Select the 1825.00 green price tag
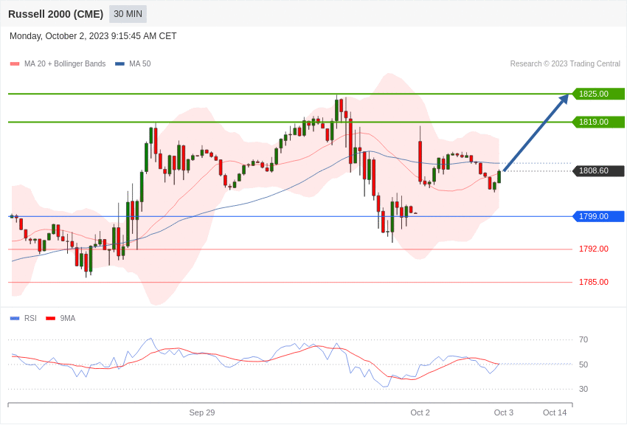This screenshot has width=627, height=425. pyautogui.click(x=598, y=94)
